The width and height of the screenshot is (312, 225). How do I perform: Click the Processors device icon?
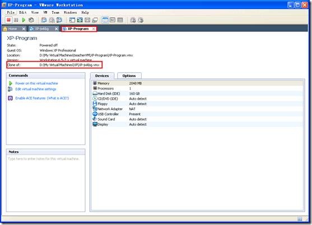click(95, 88)
